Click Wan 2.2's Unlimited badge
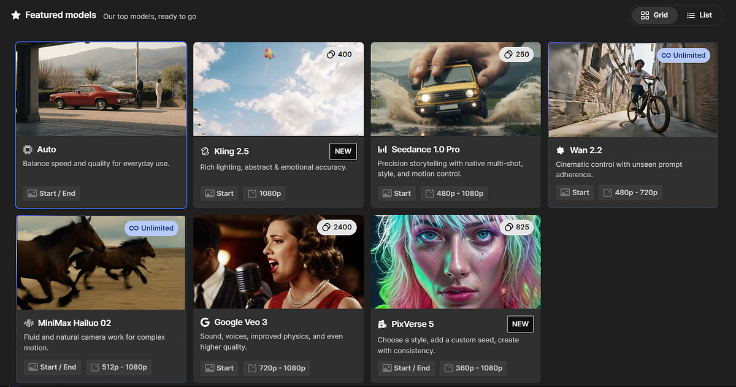736x387 pixels. coord(684,55)
